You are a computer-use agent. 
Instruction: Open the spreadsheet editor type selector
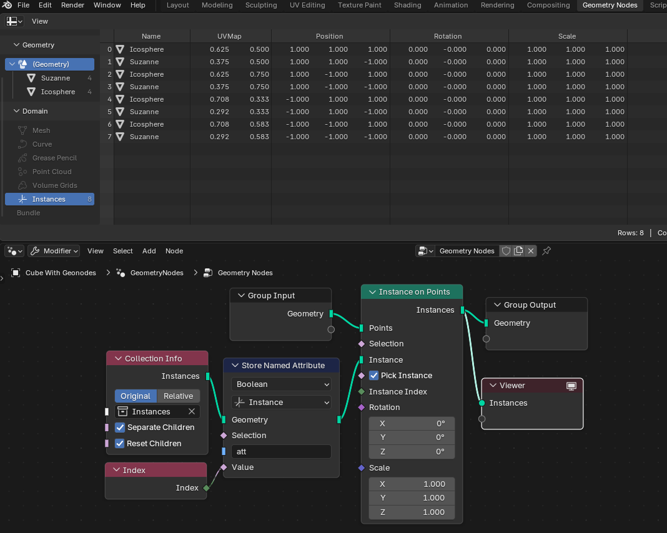(x=14, y=21)
